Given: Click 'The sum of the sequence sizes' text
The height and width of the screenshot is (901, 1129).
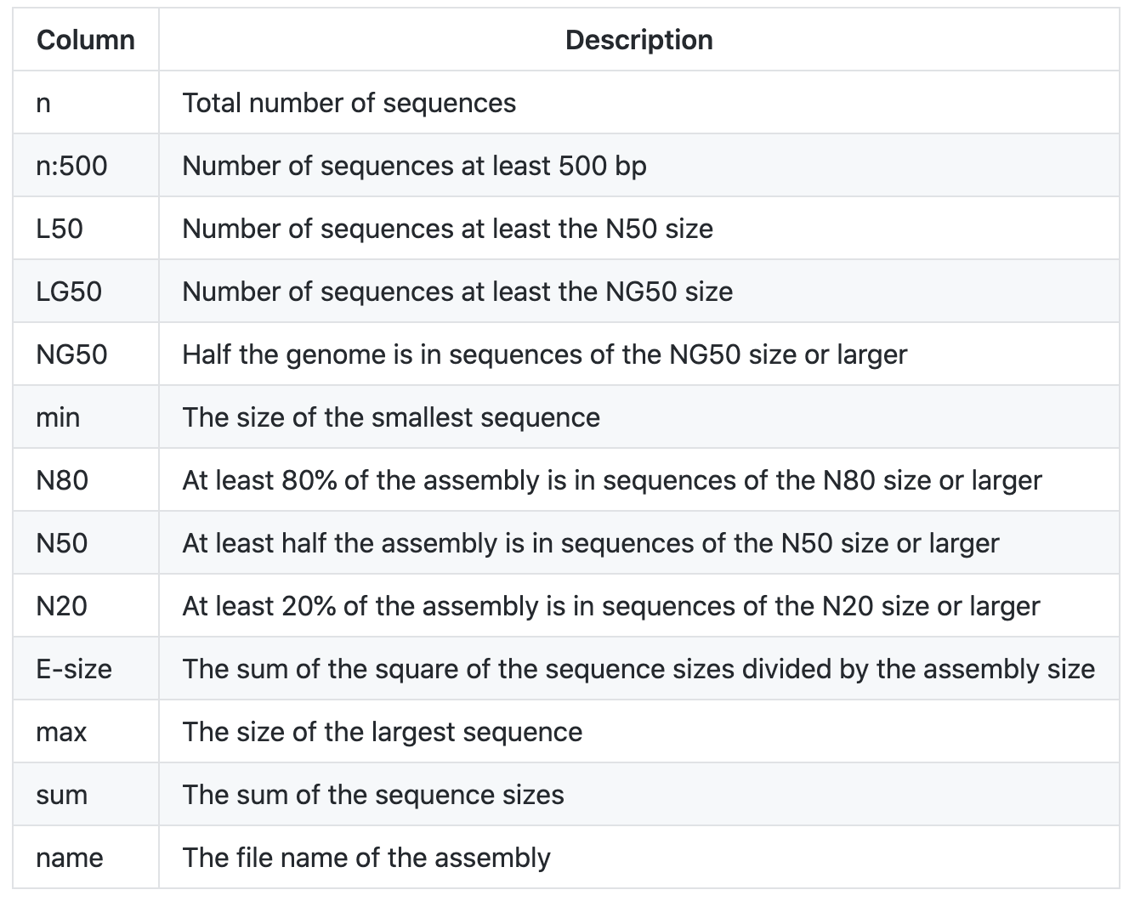Looking at the screenshot, I should coord(373,795).
